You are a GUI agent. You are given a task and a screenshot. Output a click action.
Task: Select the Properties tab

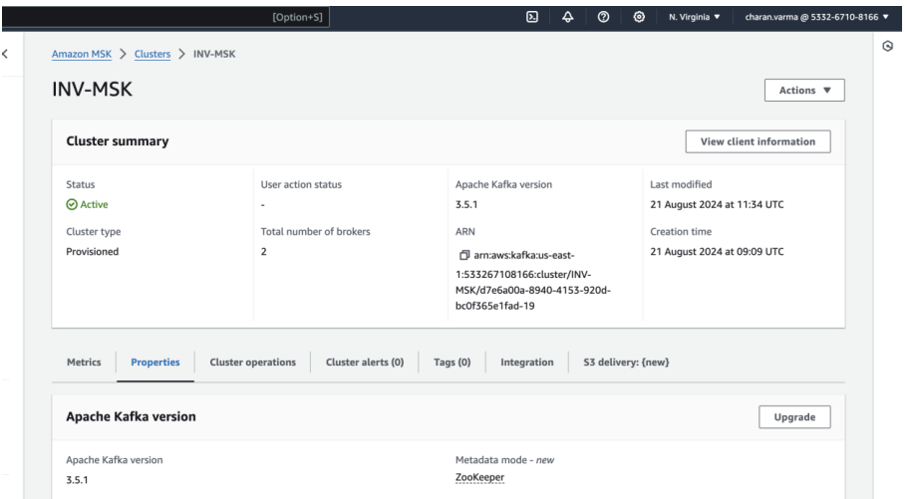(x=155, y=362)
